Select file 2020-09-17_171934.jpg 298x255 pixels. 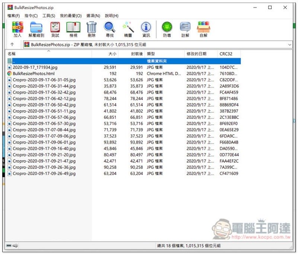click(x=35, y=67)
